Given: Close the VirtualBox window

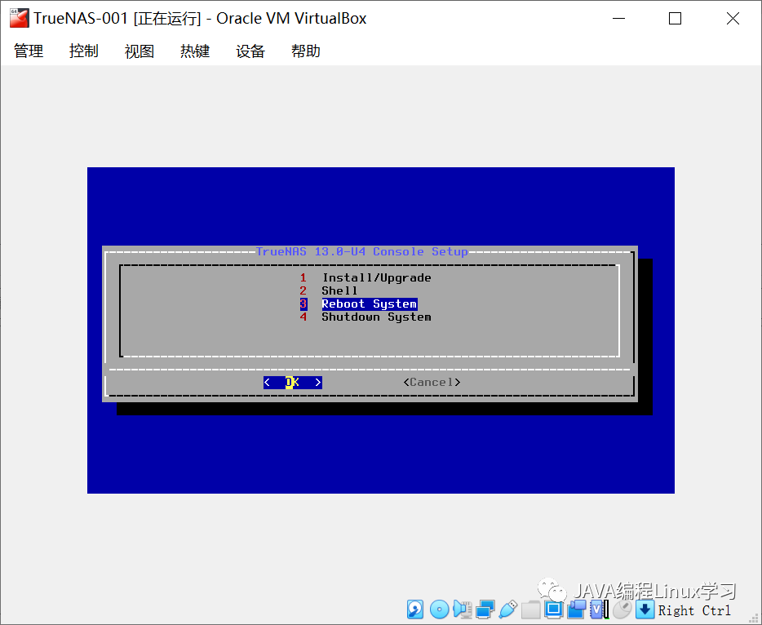Looking at the screenshot, I should 733,19.
